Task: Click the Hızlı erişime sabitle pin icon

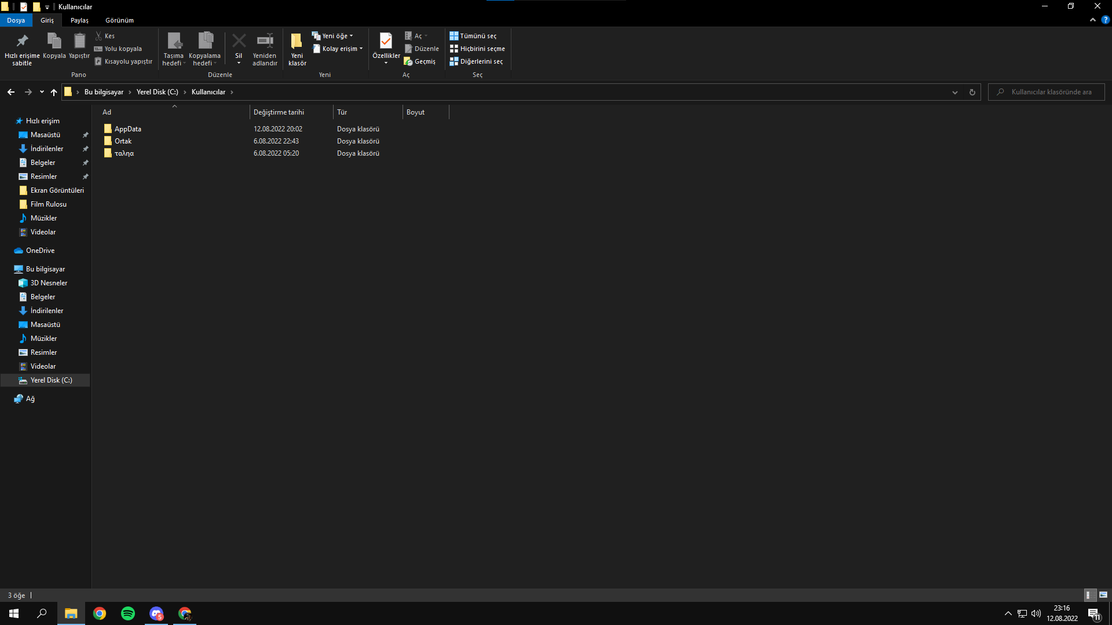Action: coord(22,41)
